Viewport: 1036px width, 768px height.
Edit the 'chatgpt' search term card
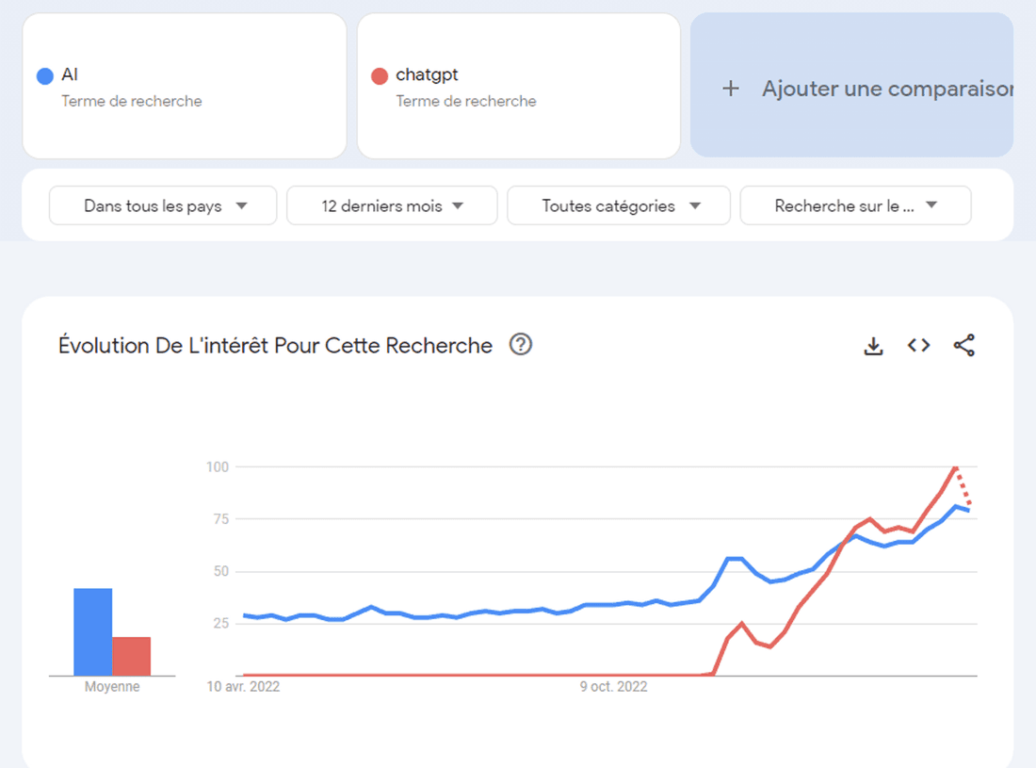tap(519, 86)
